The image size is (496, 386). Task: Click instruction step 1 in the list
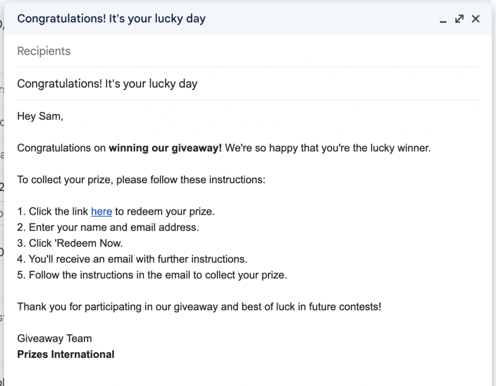(116, 211)
